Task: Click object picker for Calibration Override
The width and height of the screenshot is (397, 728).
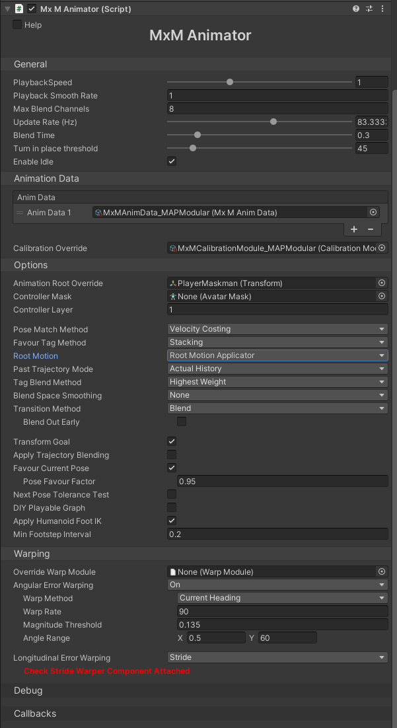Action: coord(381,248)
